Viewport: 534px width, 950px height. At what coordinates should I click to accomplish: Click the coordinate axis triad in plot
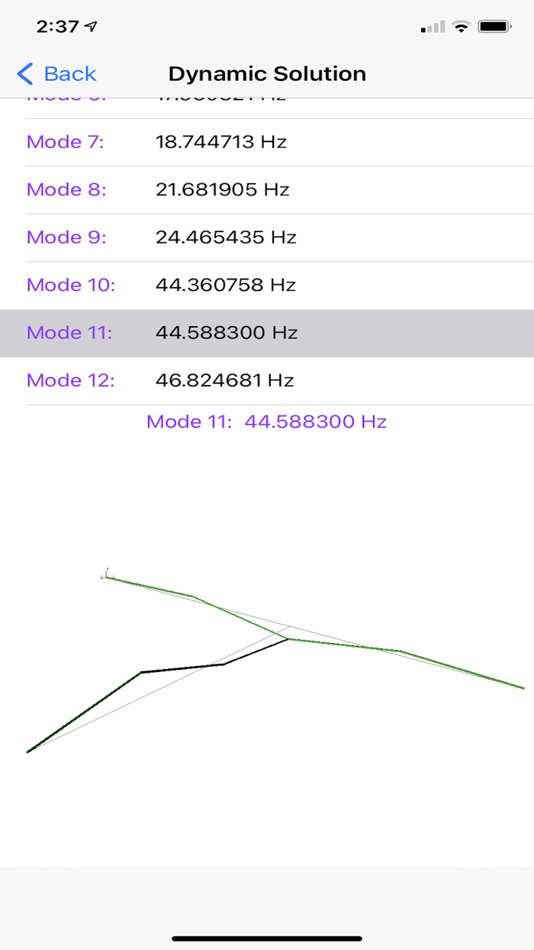[x=105, y=574]
